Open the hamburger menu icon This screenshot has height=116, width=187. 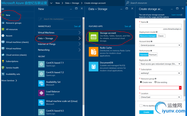3,9
